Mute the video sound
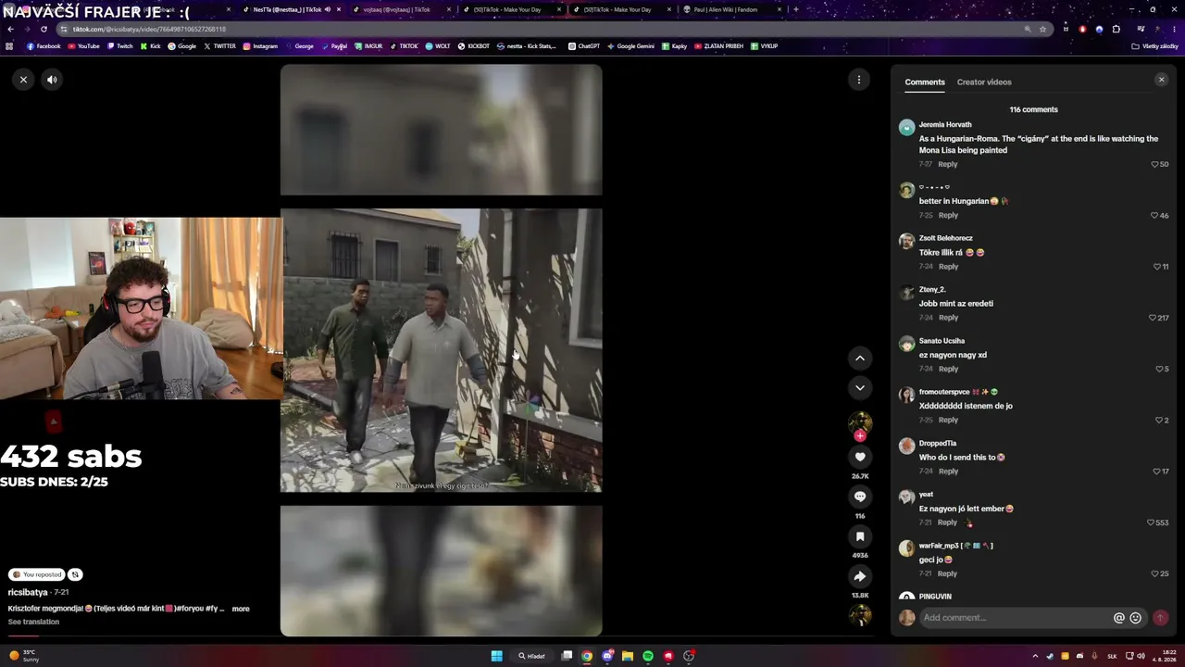 (x=52, y=80)
